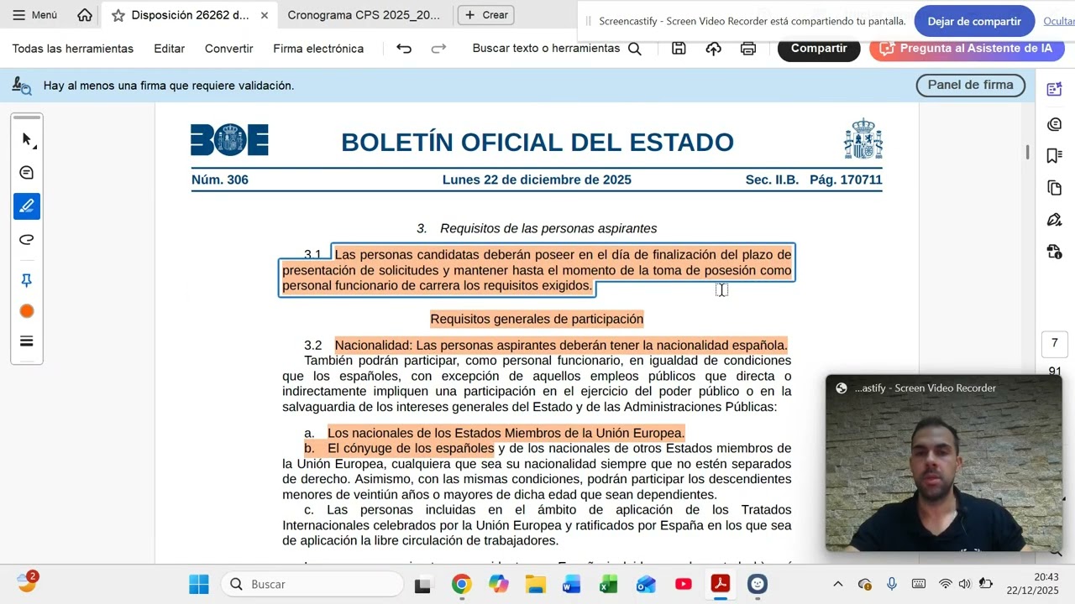Image resolution: width=1075 pixels, height=604 pixels.
Task: Toggle the pin tool open icon
Action: coord(27,280)
